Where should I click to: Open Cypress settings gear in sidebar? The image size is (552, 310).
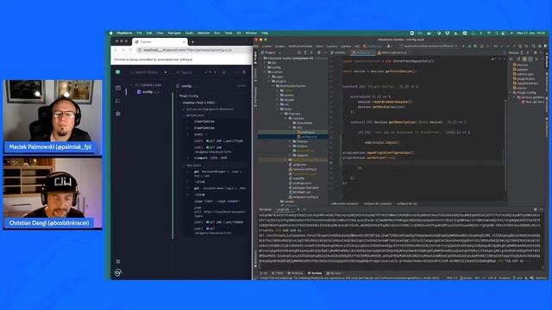coord(118,114)
